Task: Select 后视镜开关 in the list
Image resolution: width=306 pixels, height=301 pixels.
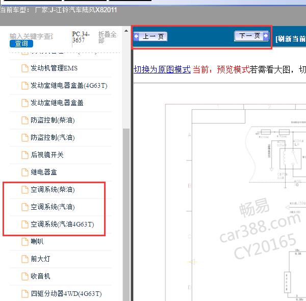Action: click(47, 155)
